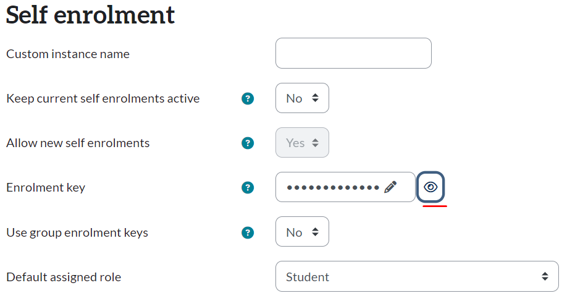Click the Enrolment key label

pos(46,187)
